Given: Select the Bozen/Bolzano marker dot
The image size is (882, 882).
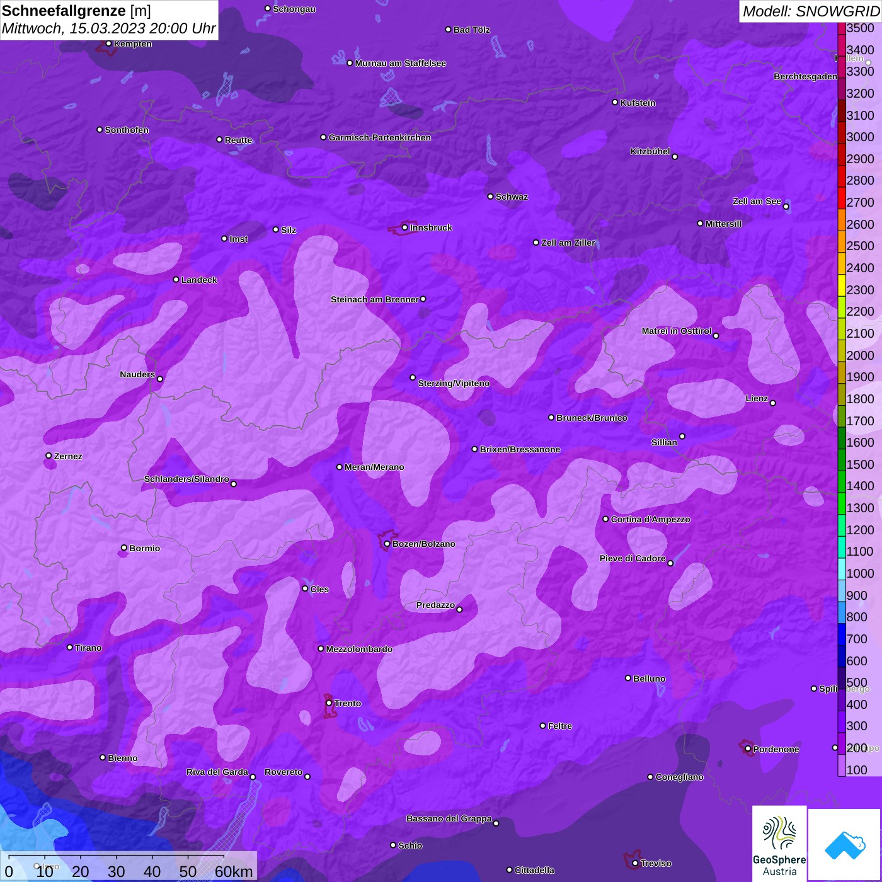Looking at the screenshot, I should coord(387,544).
